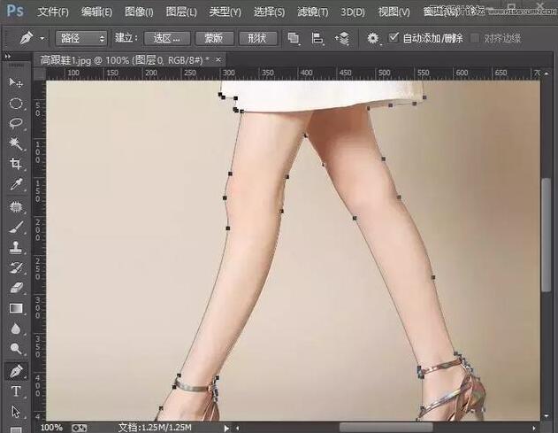Click the vertical scrollbar up arrow
The height and width of the screenshot is (433, 558).
pyautogui.click(x=547, y=73)
